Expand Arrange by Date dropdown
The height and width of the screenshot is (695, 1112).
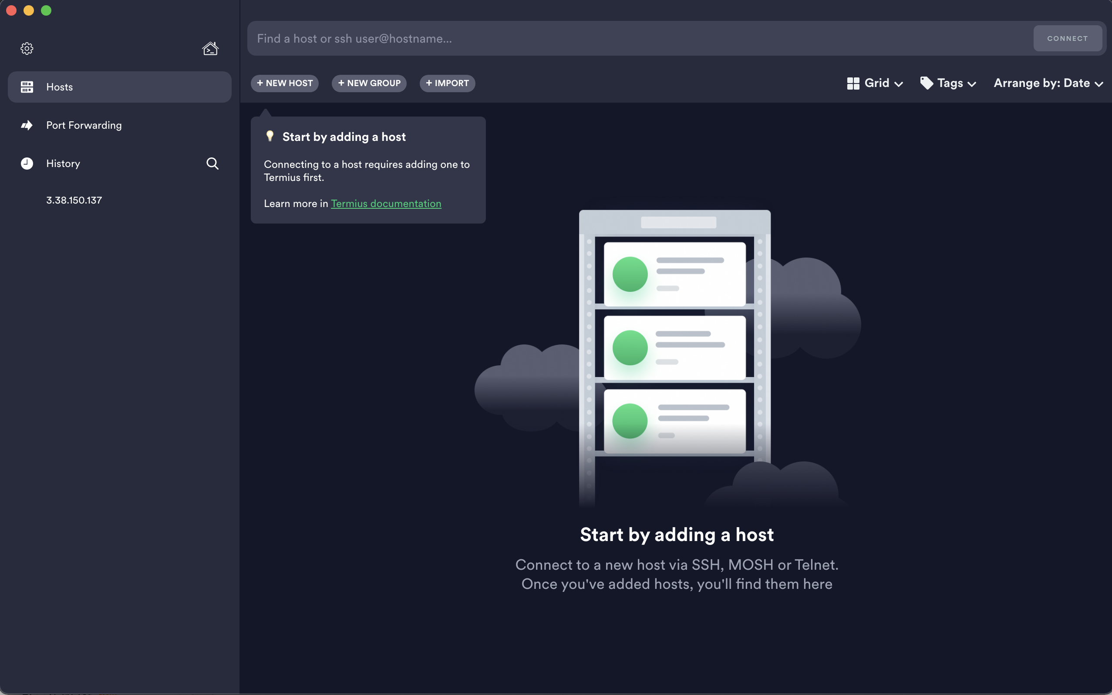[1099, 84]
